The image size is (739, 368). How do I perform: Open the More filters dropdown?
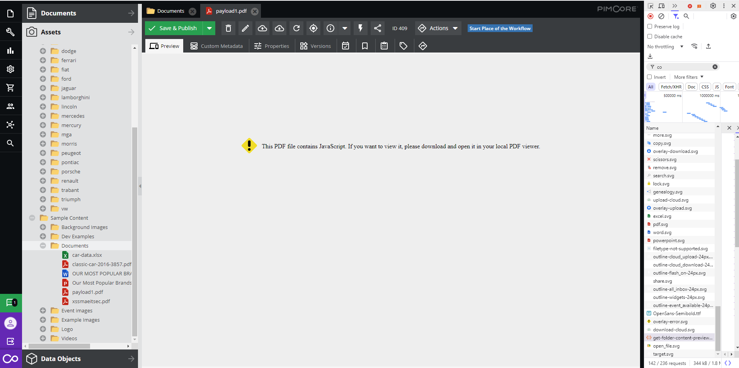[689, 77]
